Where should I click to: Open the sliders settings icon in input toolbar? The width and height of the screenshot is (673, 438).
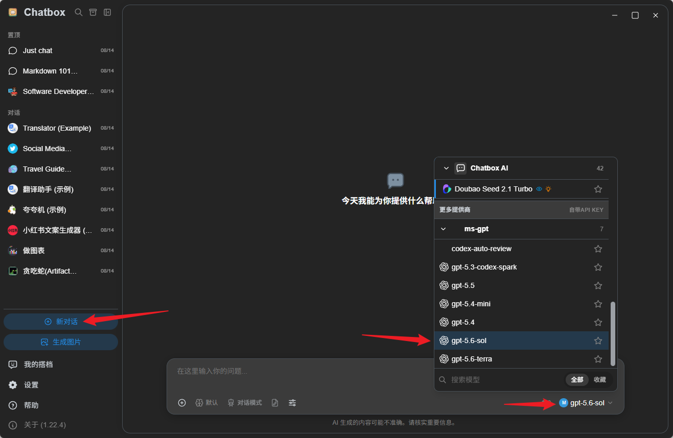(292, 403)
